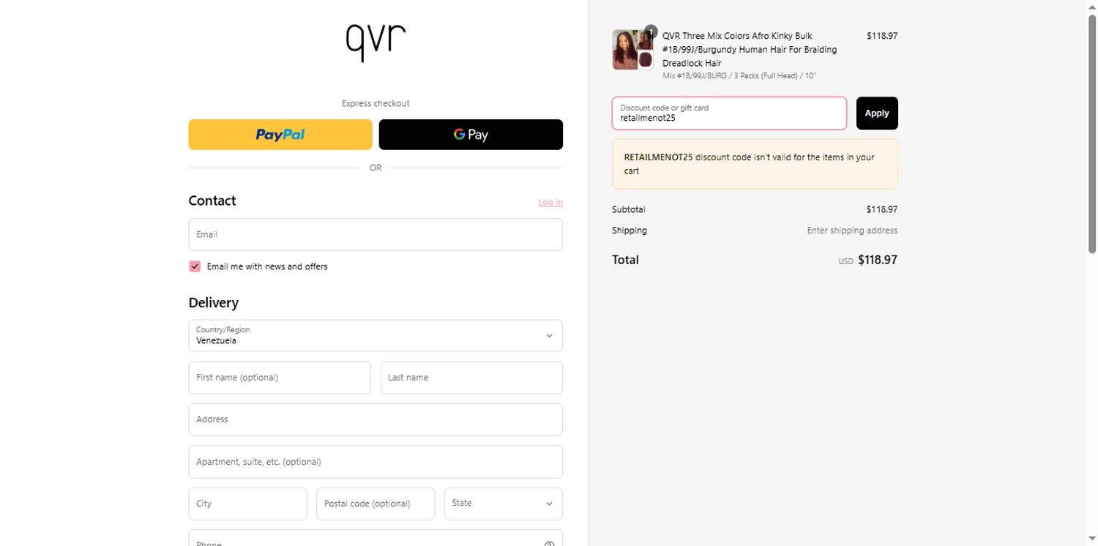Apply the discount code
The height and width of the screenshot is (546, 1098).
[877, 113]
